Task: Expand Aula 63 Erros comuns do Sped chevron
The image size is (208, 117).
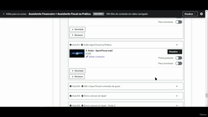Action: (177, 96)
